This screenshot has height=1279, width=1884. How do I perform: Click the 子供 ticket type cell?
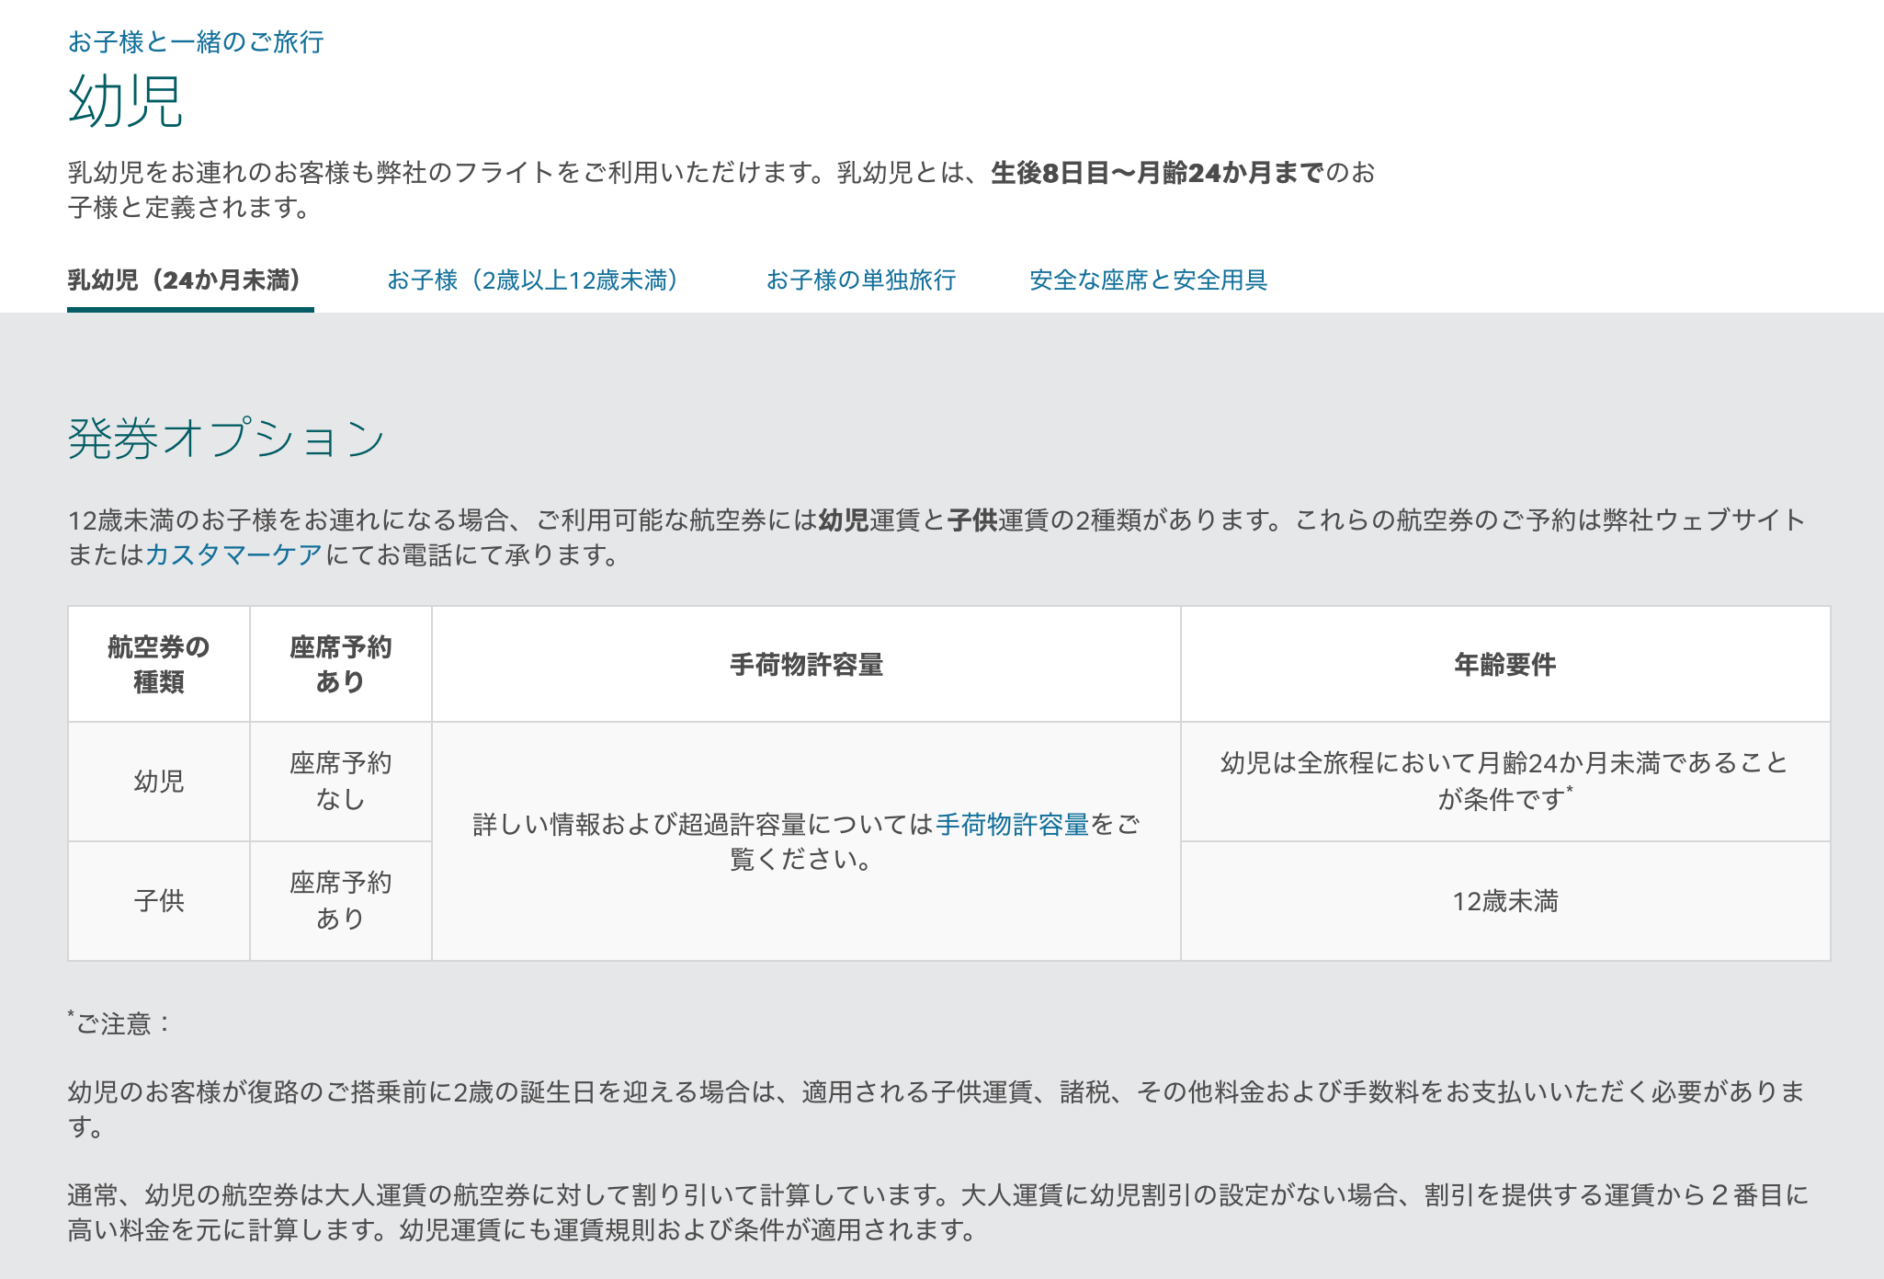[159, 901]
